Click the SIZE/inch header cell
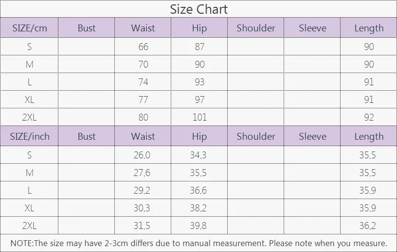The image size is (397, 252). coord(29,136)
